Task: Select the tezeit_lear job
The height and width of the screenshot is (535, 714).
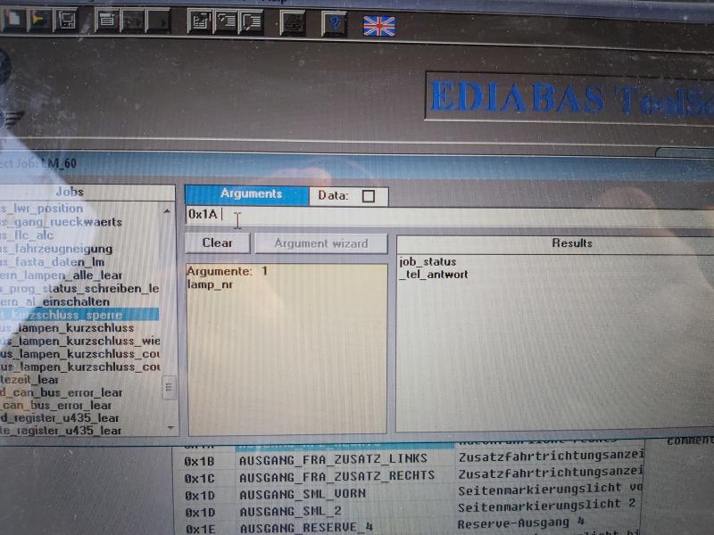Action: tap(29, 380)
